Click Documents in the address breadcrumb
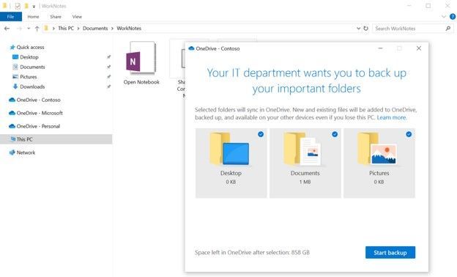 point(95,29)
